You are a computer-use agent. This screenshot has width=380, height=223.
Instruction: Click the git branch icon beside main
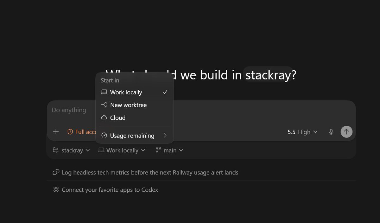click(x=158, y=150)
